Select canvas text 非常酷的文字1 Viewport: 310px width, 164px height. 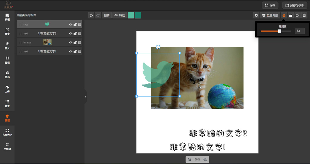pos(198,147)
